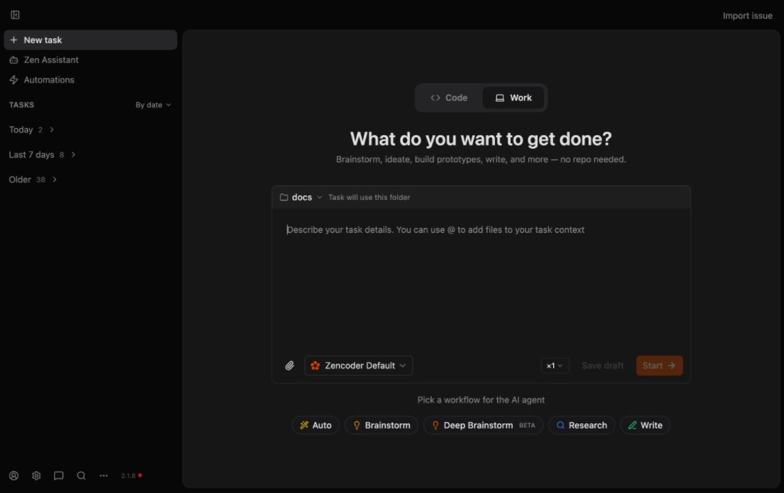
Task: Select the Auto workflow
Action: 315,425
